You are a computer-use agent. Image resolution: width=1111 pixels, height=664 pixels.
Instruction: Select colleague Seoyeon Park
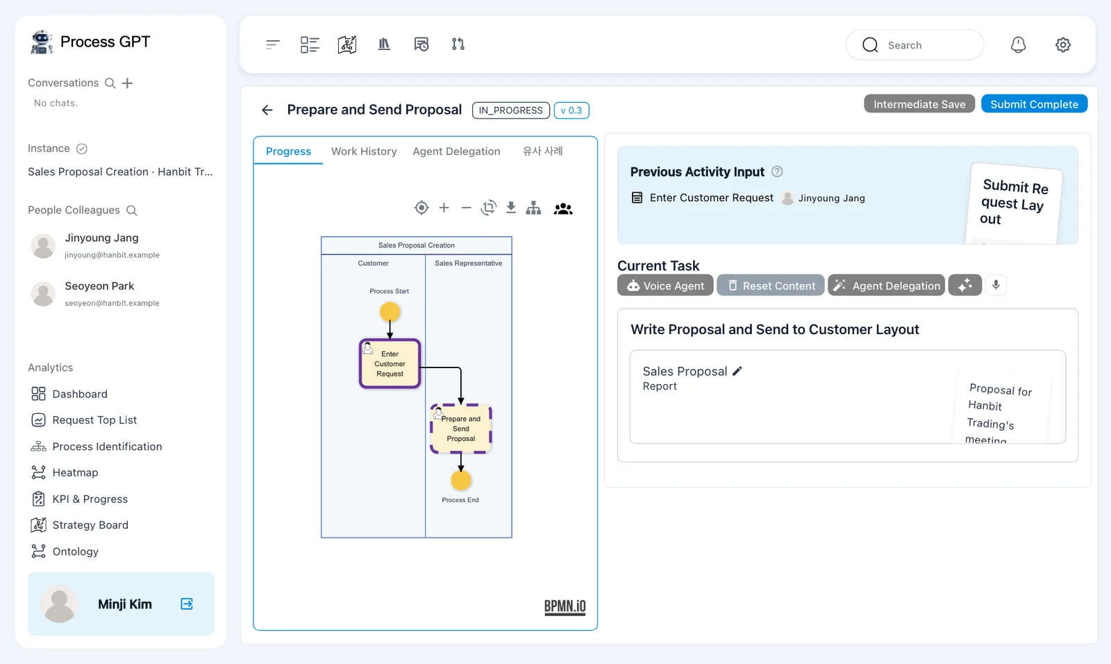coord(99,293)
